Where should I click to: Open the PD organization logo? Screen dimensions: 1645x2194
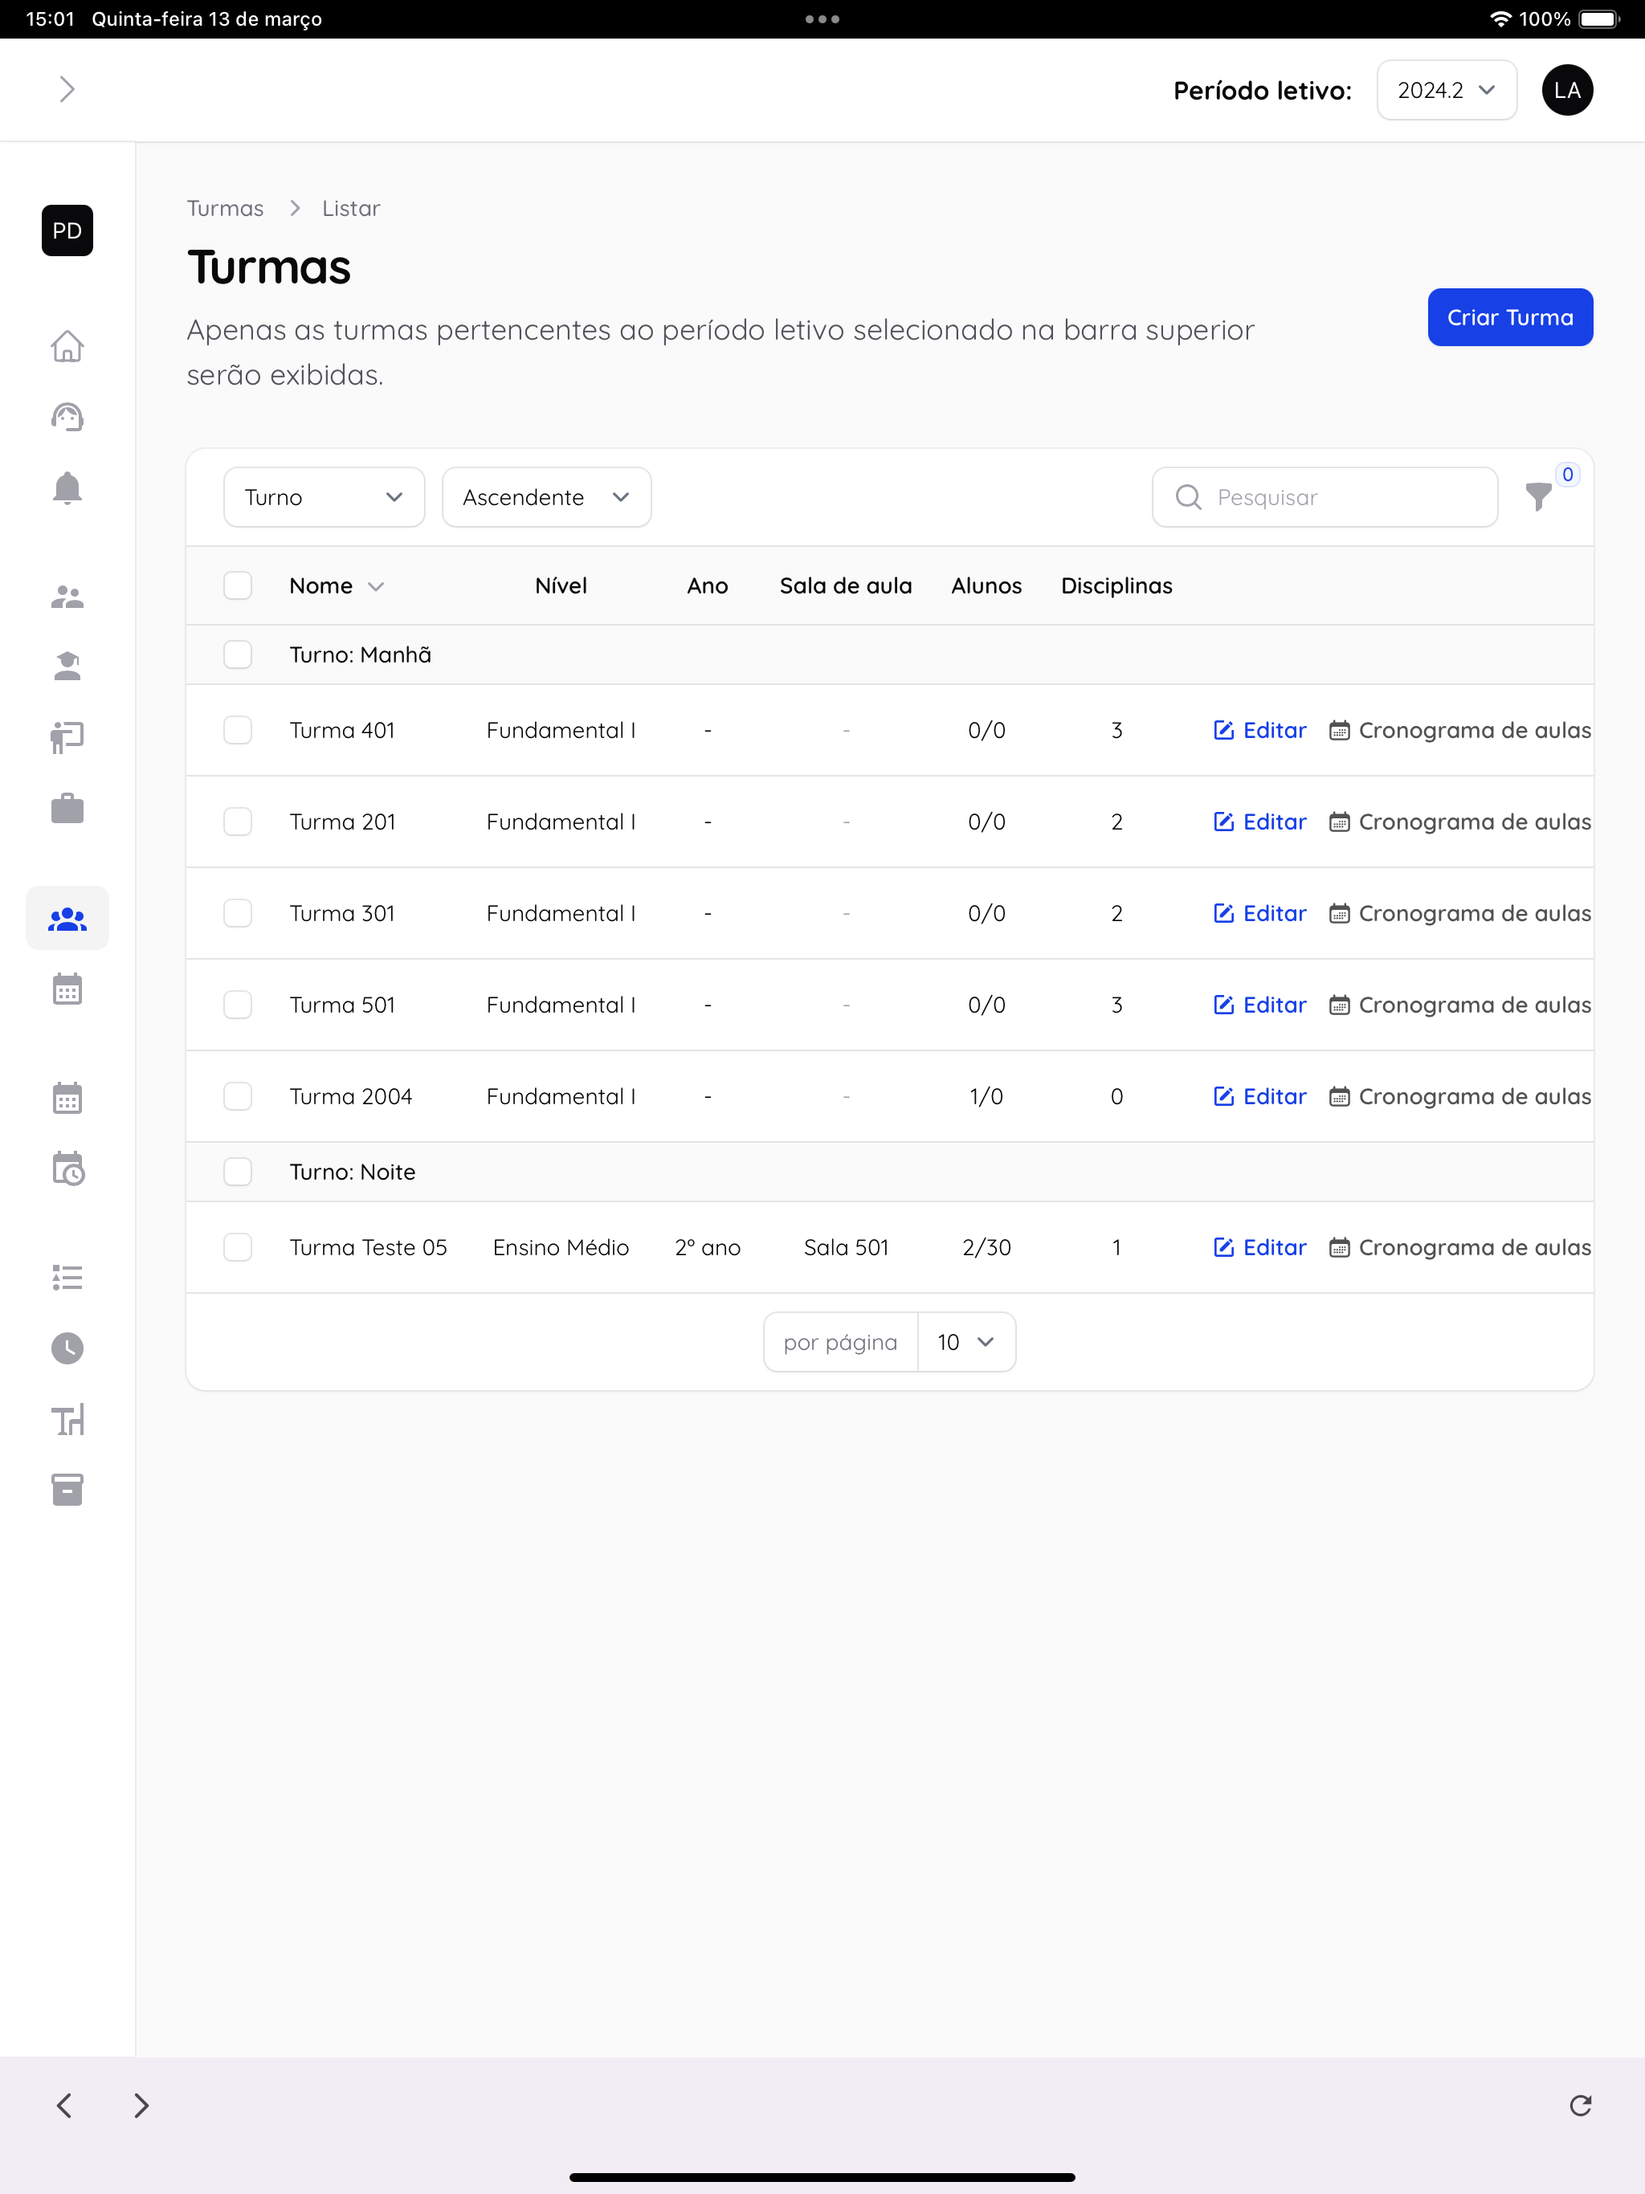pyautogui.click(x=67, y=231)
